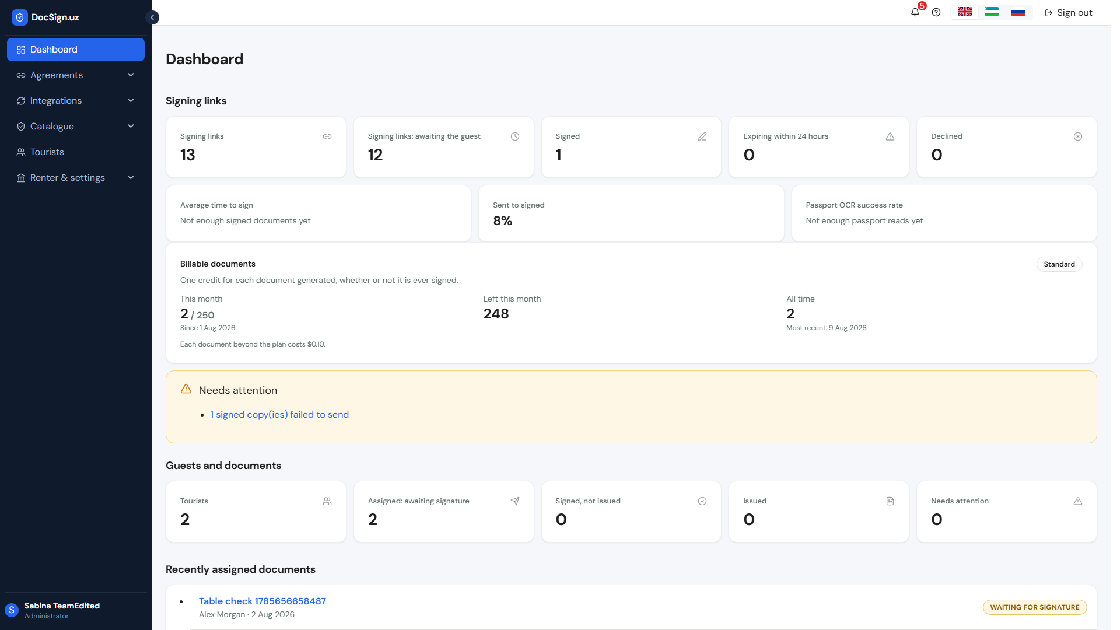Open the signed copies failed to send link
1120x630 pixels.
click(279, 415)
